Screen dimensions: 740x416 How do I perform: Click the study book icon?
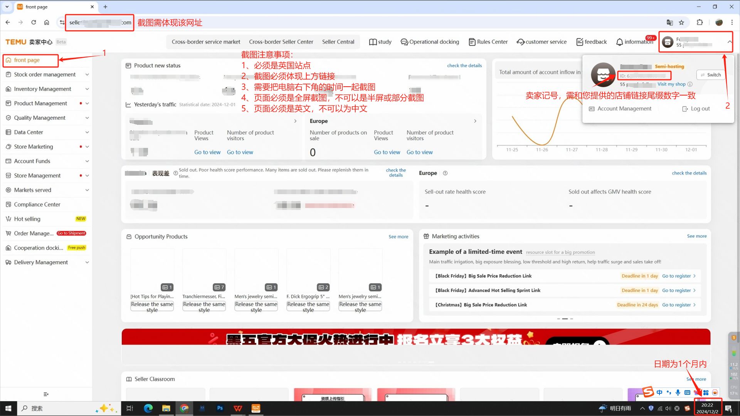[x=373, y=42]
